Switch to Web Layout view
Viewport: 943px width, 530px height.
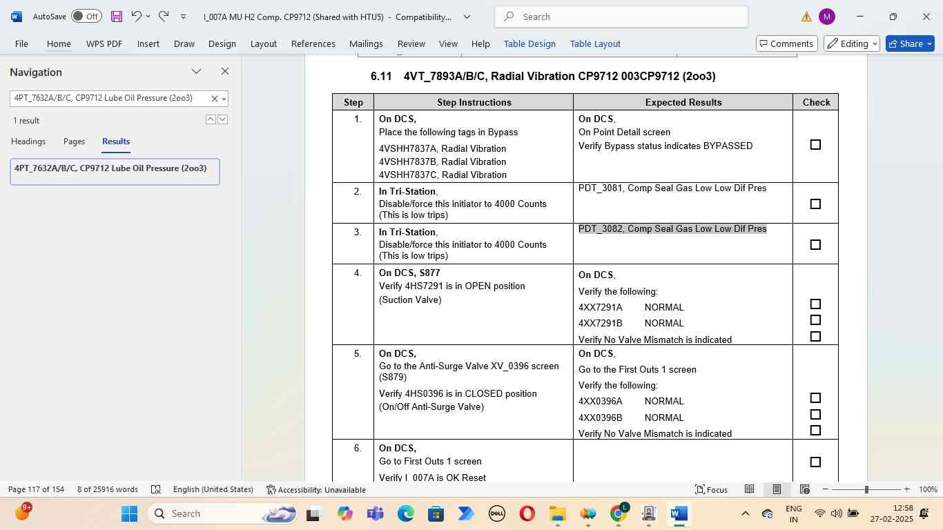[804, 489]
